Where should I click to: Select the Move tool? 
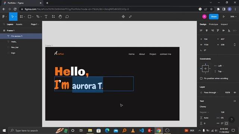[x=12, y=16]
